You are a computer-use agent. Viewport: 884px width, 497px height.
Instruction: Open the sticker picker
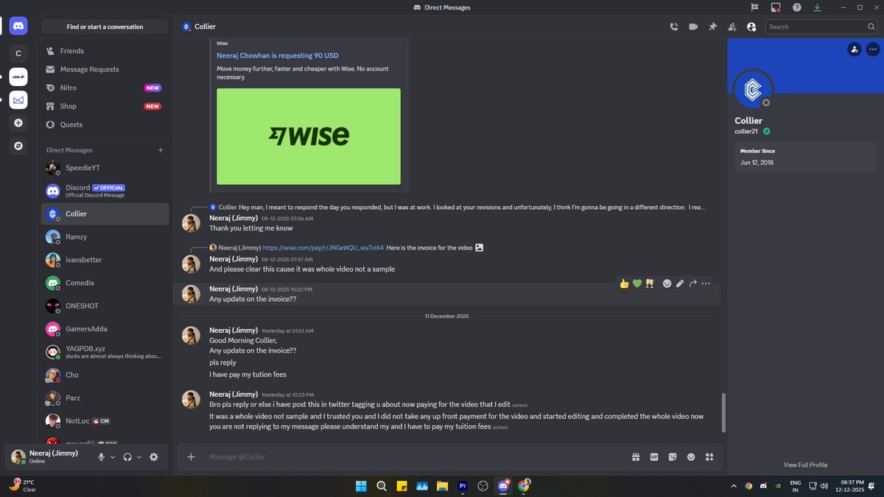point(673,457)
